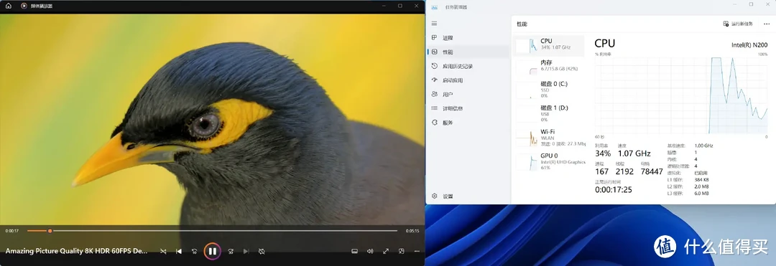Enter mini player view
This screenshot has width=776, height=266.
pos(402,251)
